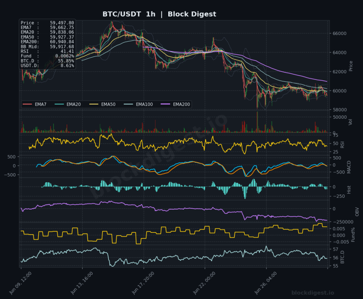
Task: Click the blockdigest.io credit text at bottom
Action: point(313,293)
